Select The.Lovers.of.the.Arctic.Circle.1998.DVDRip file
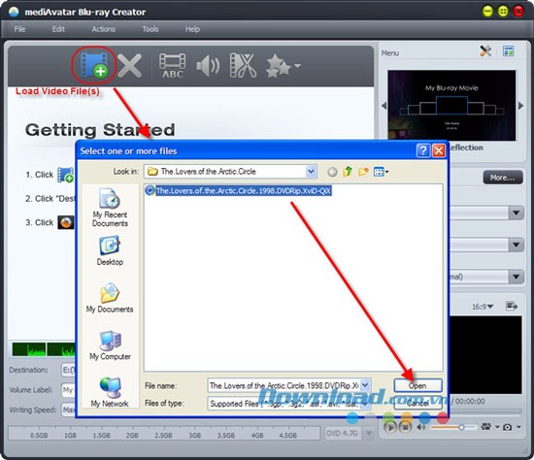Image resolution: width=534 pixels, height=460 pixels. pos(239,190)
